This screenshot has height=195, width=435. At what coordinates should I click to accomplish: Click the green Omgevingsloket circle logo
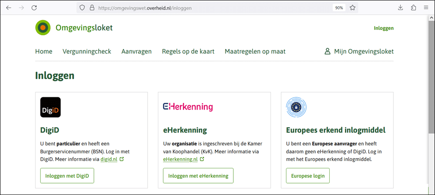click(x=43, y=28)
